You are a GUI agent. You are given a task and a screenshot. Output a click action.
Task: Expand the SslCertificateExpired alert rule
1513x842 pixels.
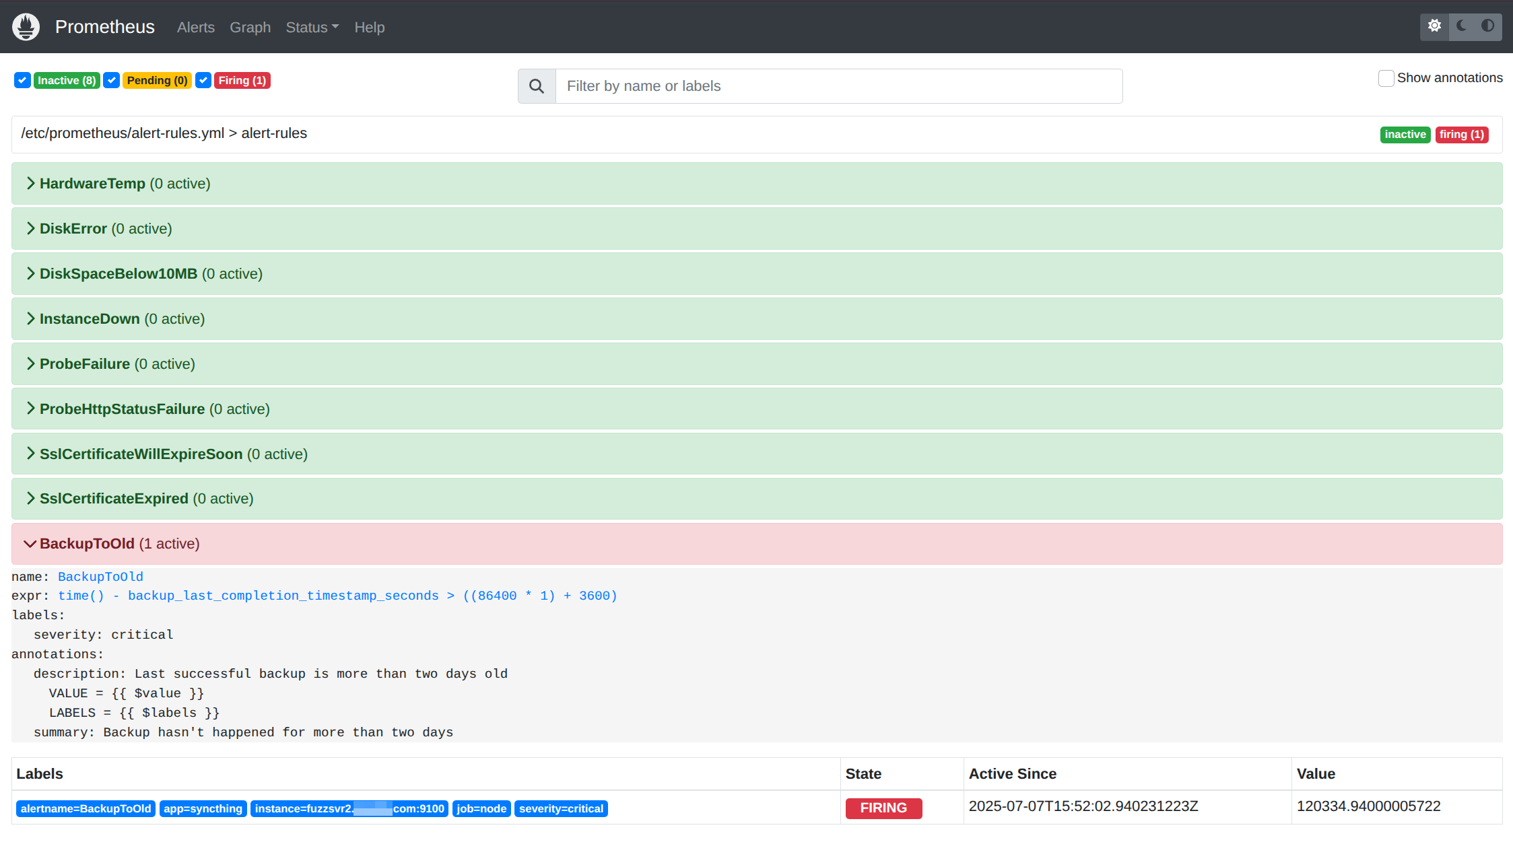point(757,498)
